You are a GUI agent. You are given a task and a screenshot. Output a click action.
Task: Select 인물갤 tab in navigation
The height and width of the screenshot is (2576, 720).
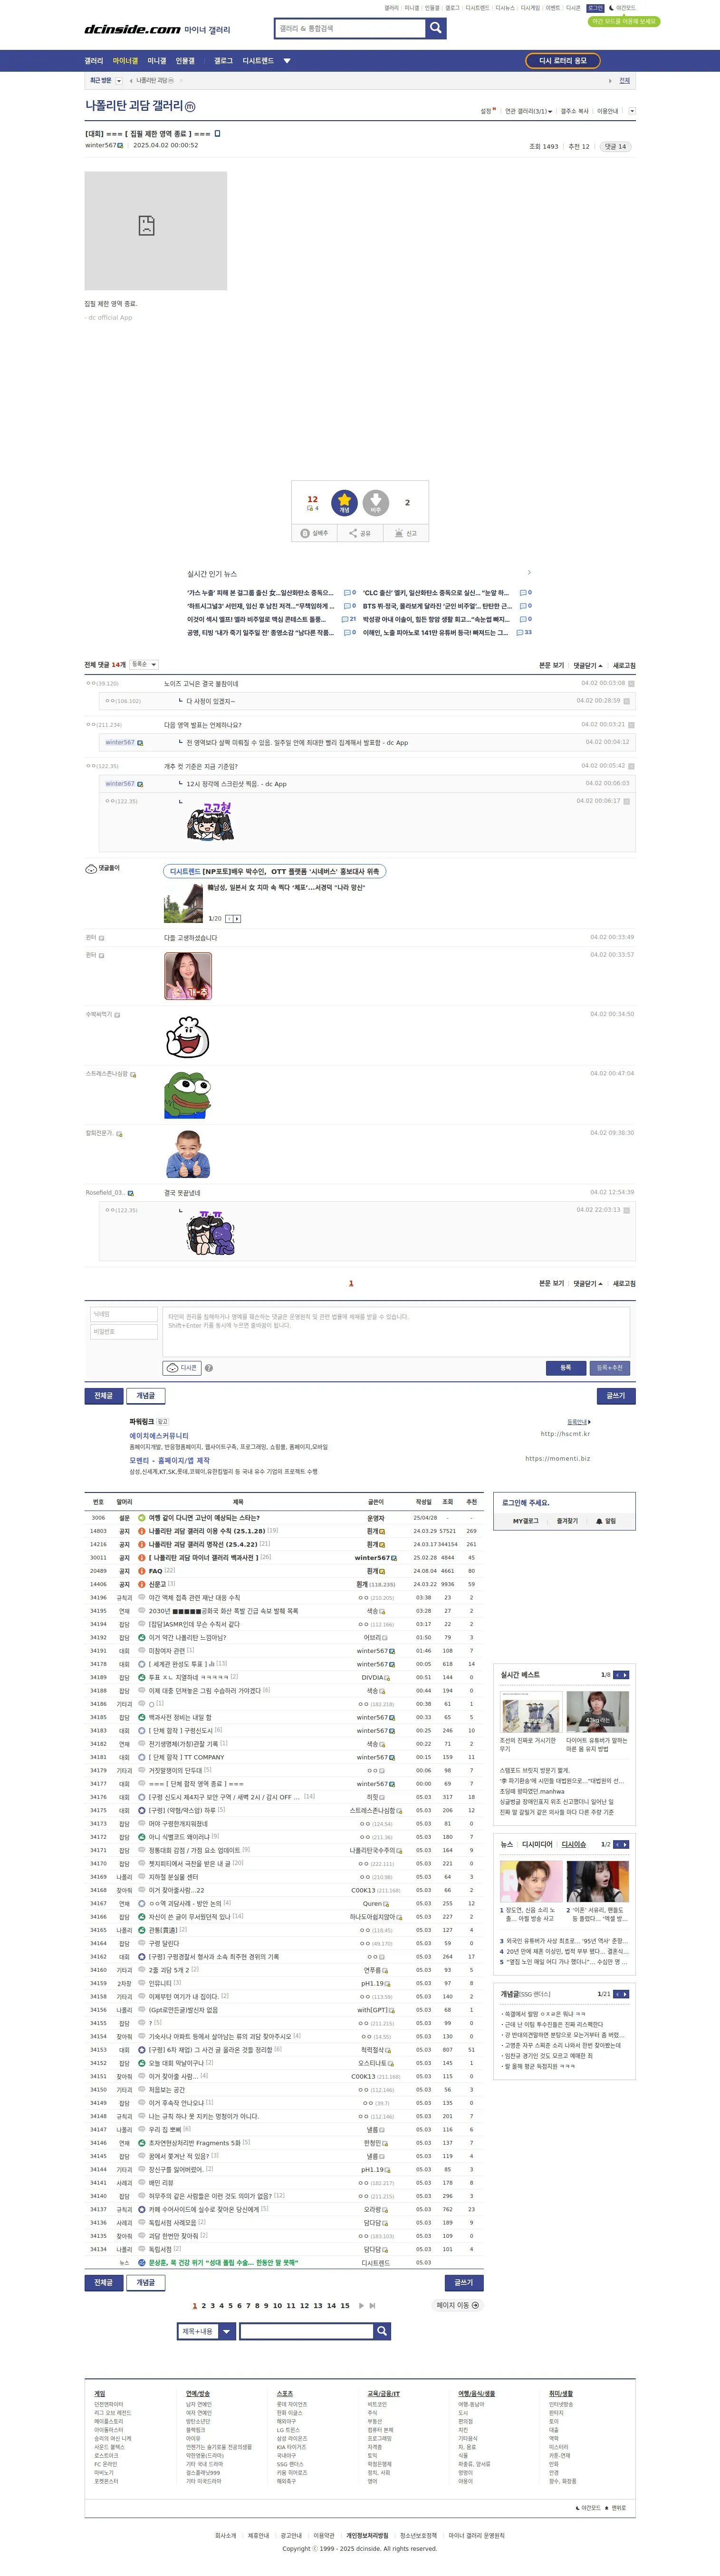(x=185, y=61)
